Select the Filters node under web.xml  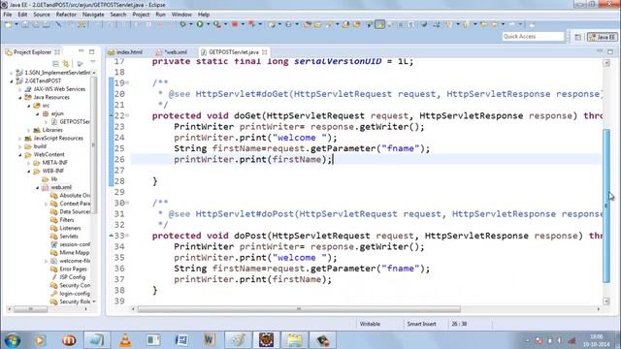pos(62,220)
